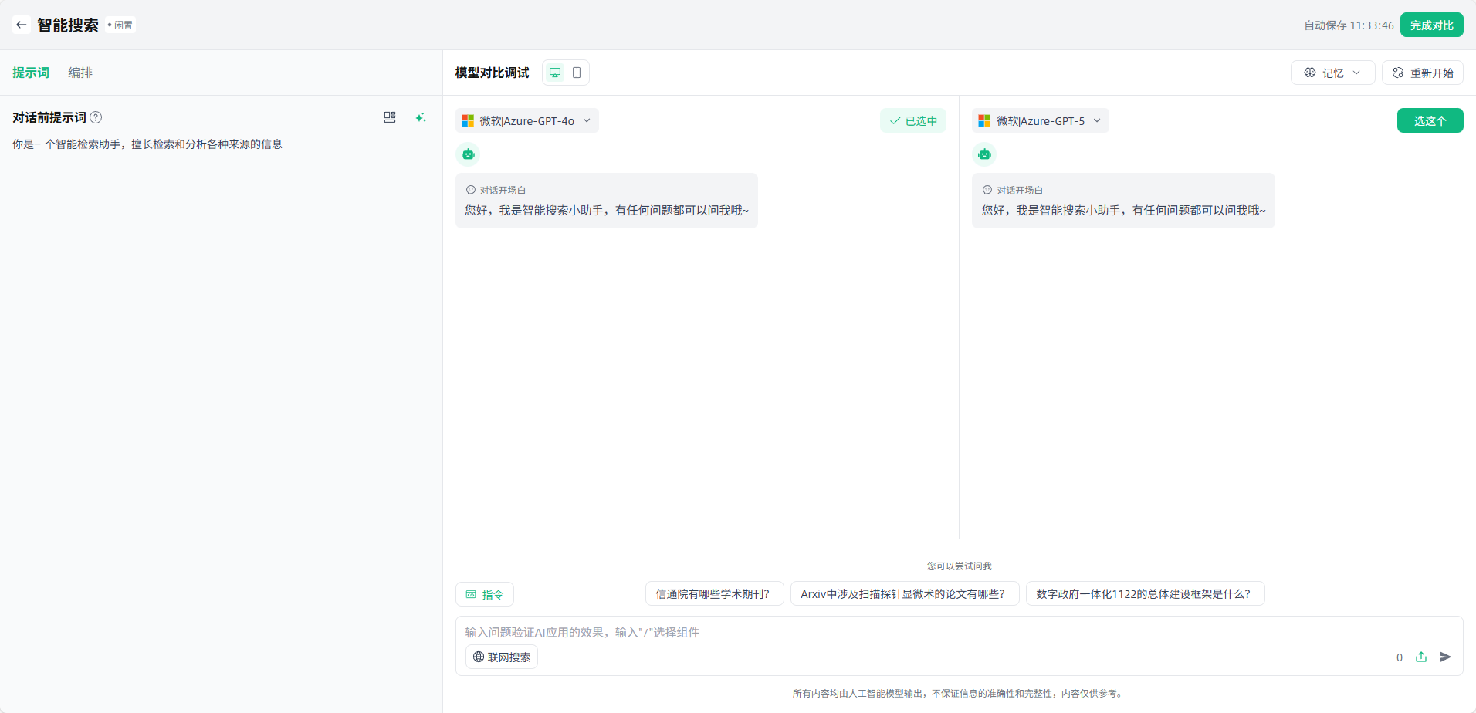Image resolution: width=1476 pixels, height=713 pixels.
Task: Click the back arrow next to 智能搜索
Action: pyautogui.click(x=22, y=25)
